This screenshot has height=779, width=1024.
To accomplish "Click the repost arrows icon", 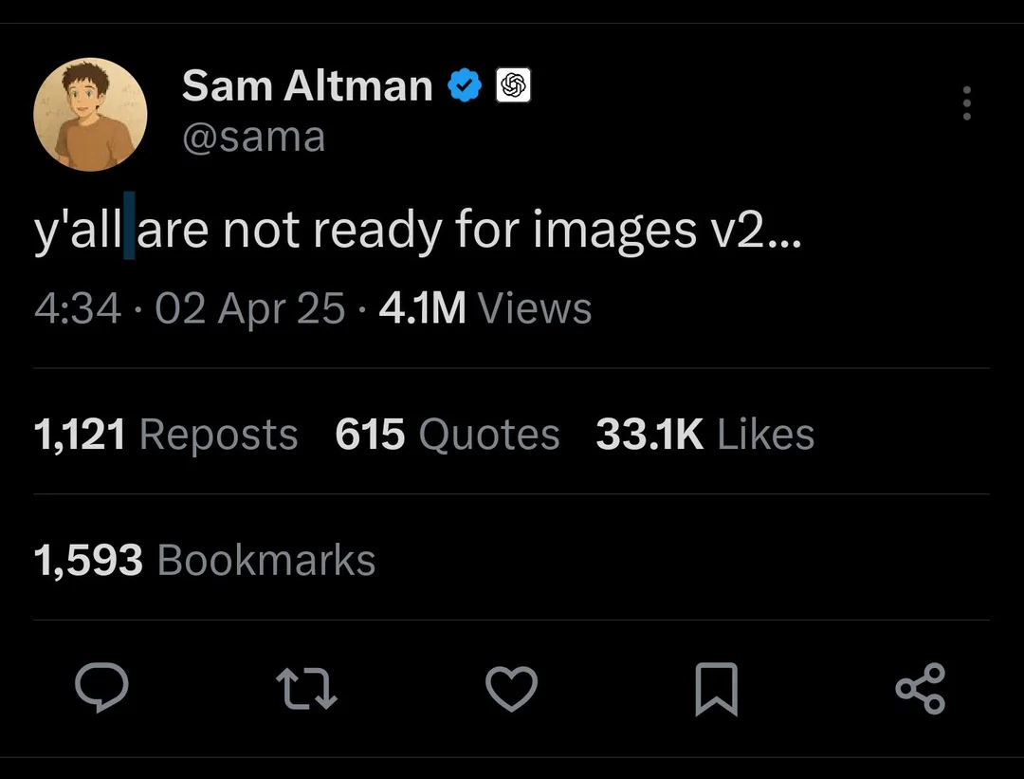I will pos(307,690).
